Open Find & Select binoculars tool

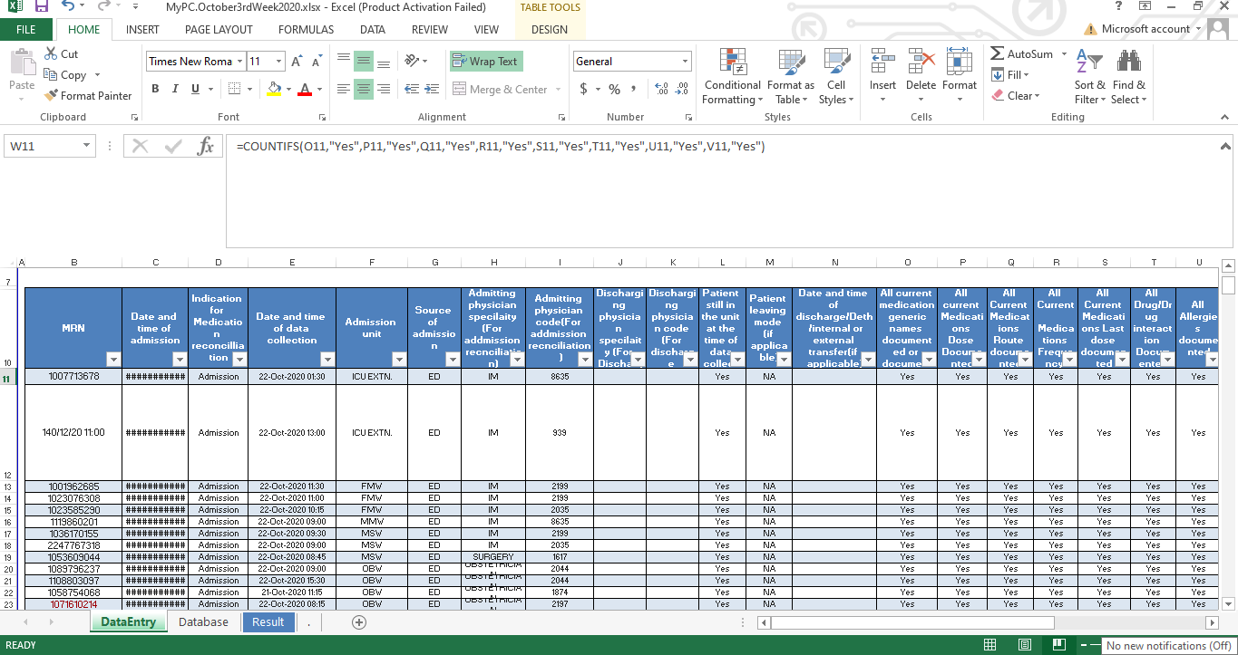point(1128,62)
